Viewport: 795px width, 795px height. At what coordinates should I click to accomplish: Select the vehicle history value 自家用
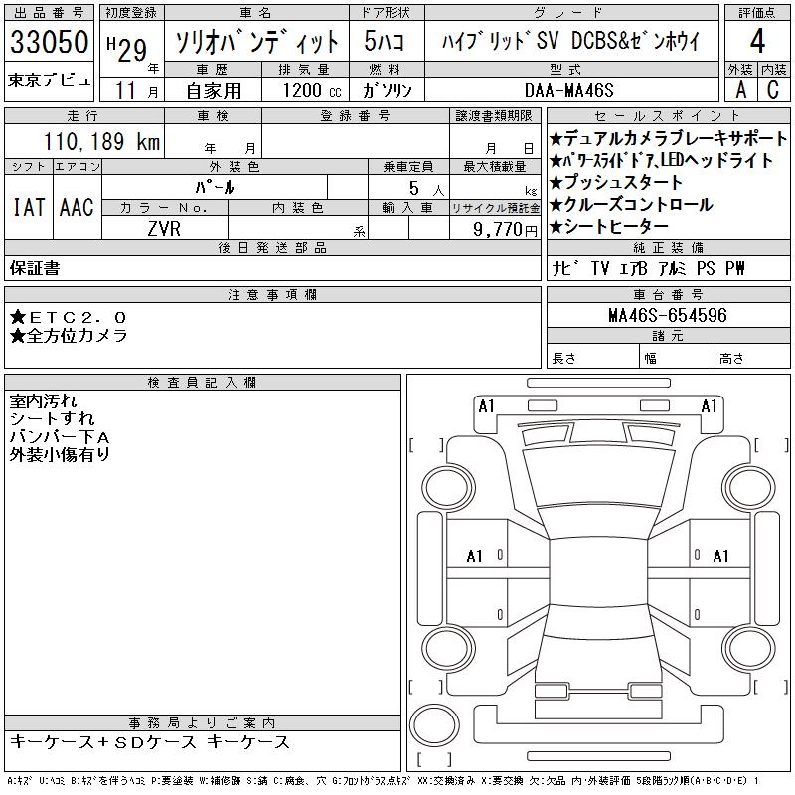[x=214, y=91]
